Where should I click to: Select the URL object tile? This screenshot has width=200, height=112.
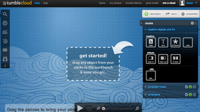coord(151,76)
